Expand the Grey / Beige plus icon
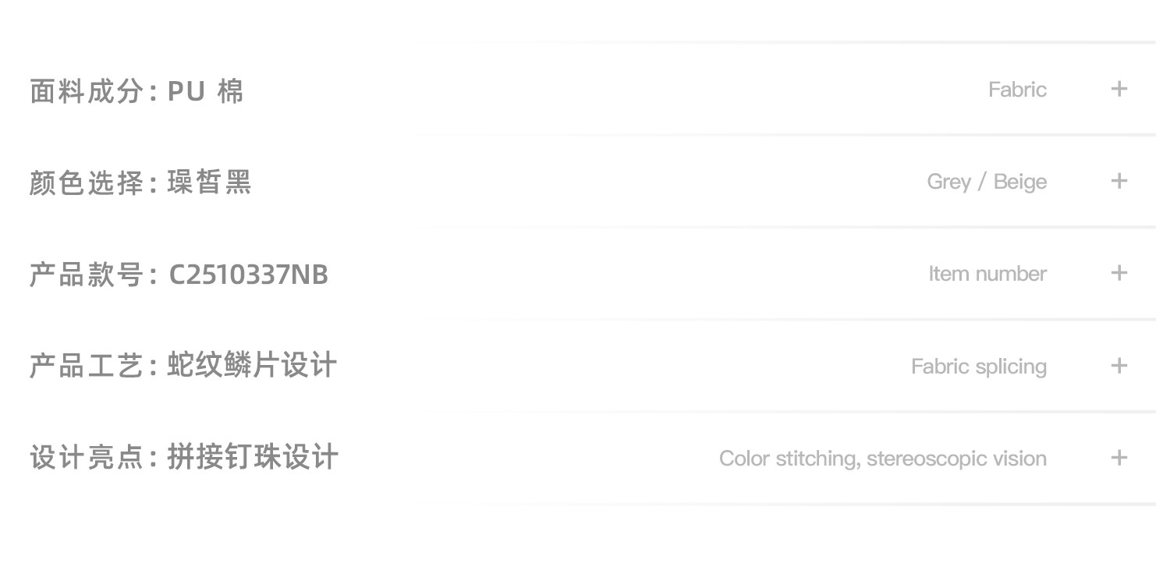The height and width of the screenshot is (574, 1170). (1119, 181)
